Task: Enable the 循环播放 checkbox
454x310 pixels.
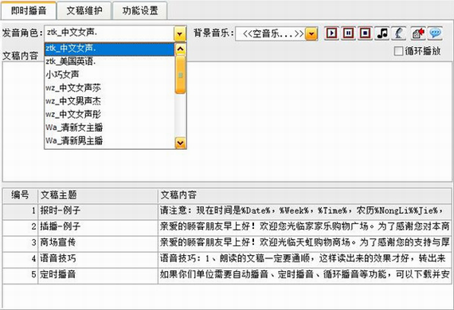Action: [x=398, y=51]
